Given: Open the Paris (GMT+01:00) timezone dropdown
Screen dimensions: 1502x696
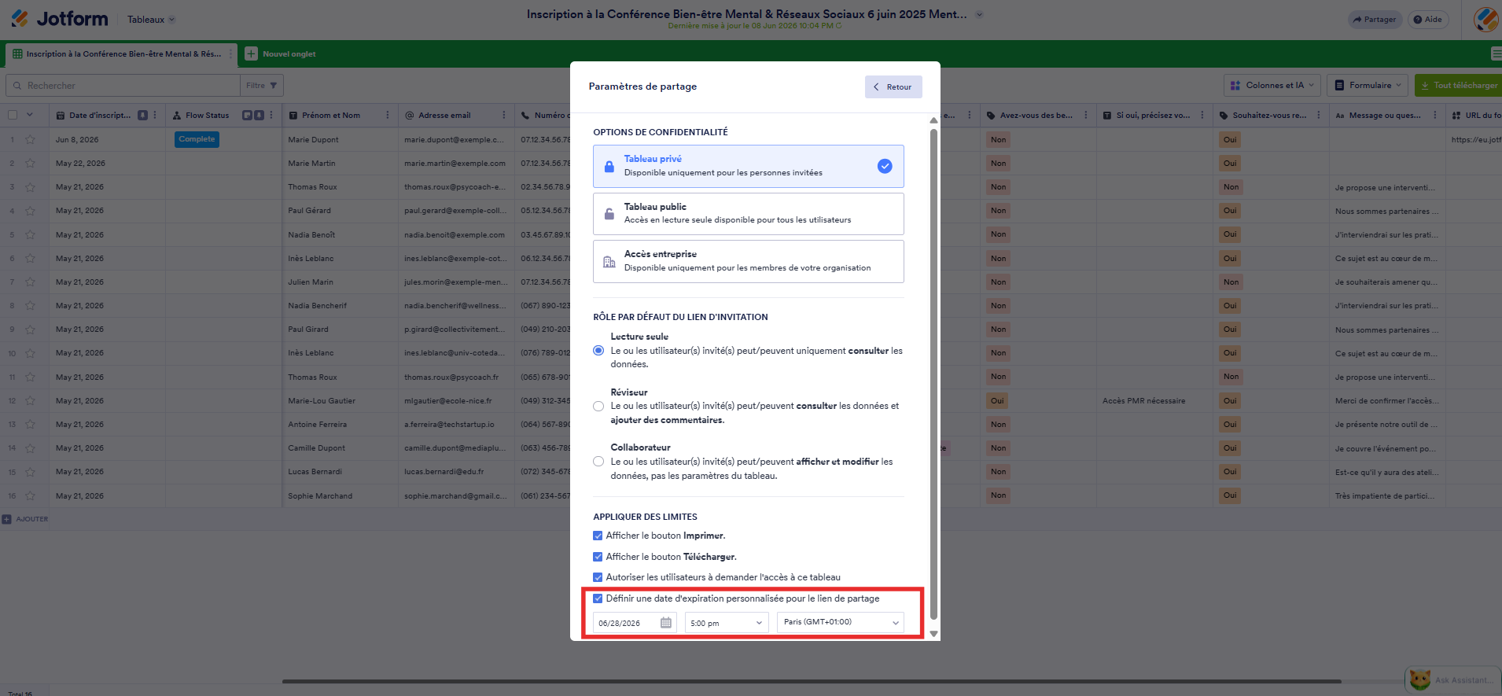Looking at the screenshot, I should (x=840, y=623).
